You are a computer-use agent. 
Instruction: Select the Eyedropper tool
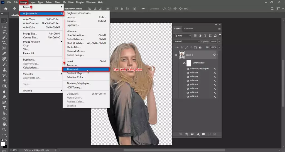click(x=4, y=53)
